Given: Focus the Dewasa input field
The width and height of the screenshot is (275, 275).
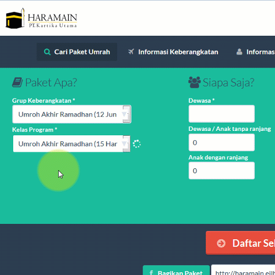Looking at the screenshot, I should coord(222,114).
